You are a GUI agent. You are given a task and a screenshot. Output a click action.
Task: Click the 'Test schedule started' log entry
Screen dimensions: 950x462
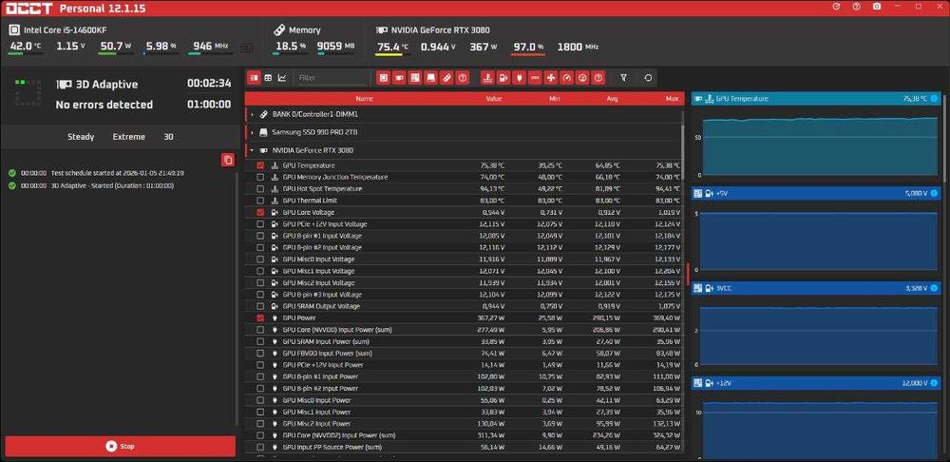click(x=97, y=173)
